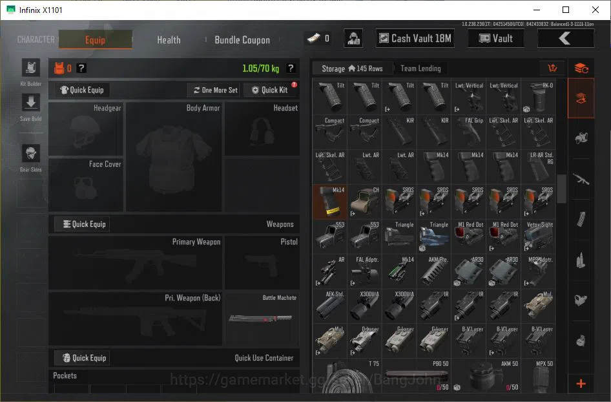Viewport: 611px width, 402px height.
Task: Select the CH holographic sight item
Action: [364, 202]
